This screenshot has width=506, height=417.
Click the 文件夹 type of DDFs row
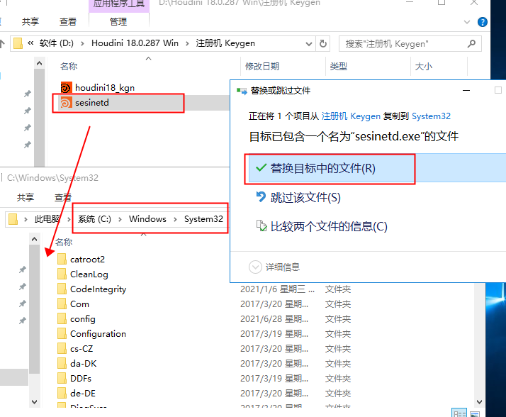coord(337,378)
